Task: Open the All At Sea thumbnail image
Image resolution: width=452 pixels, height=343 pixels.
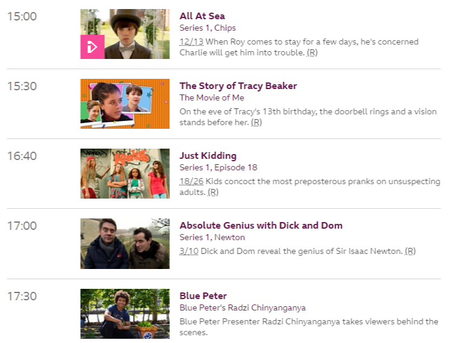Action: 125,34
